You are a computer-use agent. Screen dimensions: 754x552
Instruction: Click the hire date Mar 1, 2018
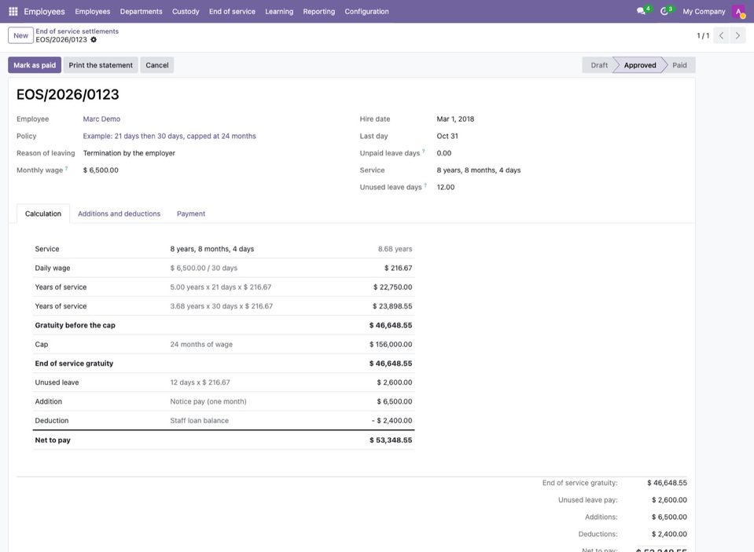coord(455,119)
